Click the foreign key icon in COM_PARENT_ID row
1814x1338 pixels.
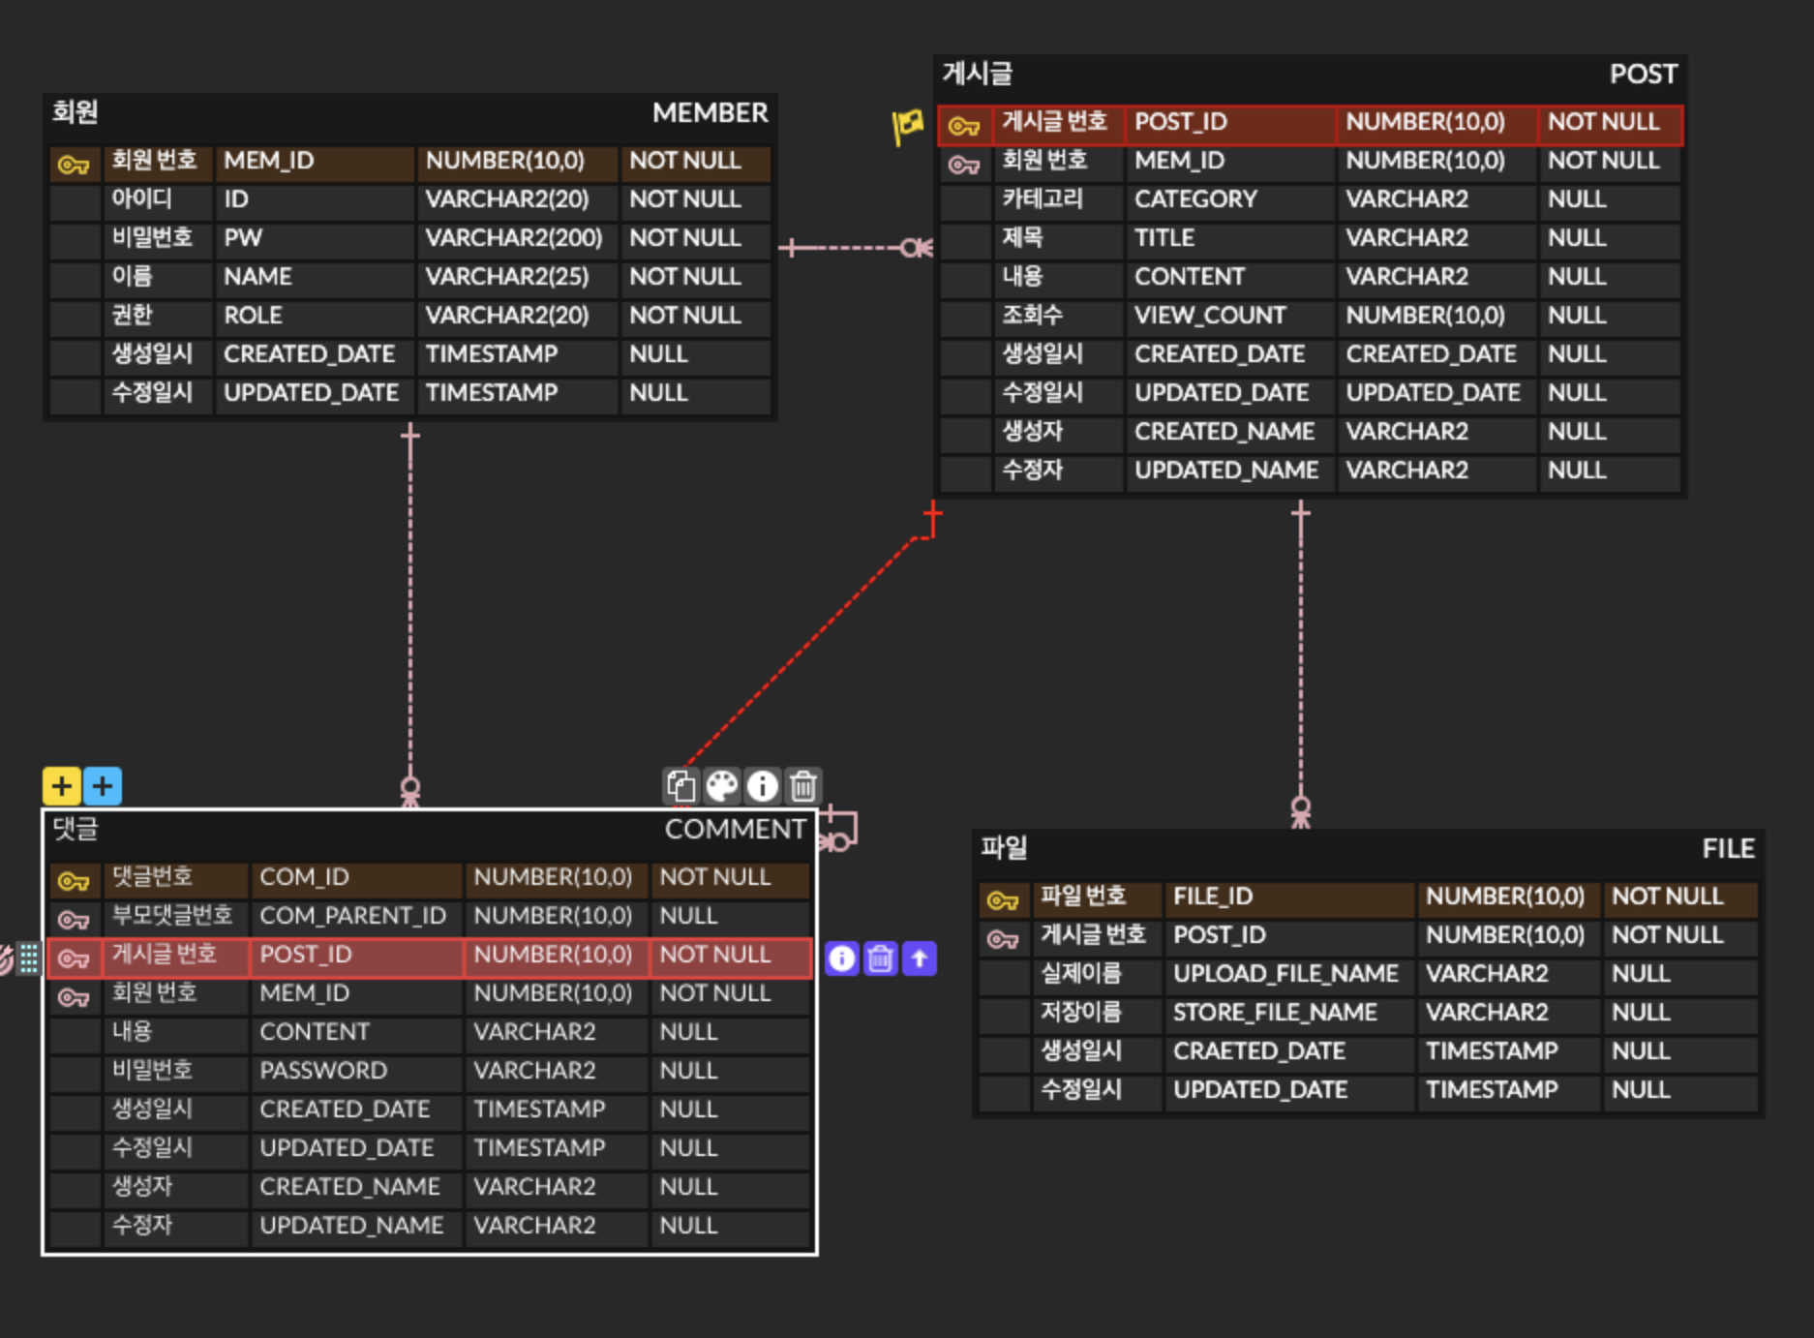point(75,920)
